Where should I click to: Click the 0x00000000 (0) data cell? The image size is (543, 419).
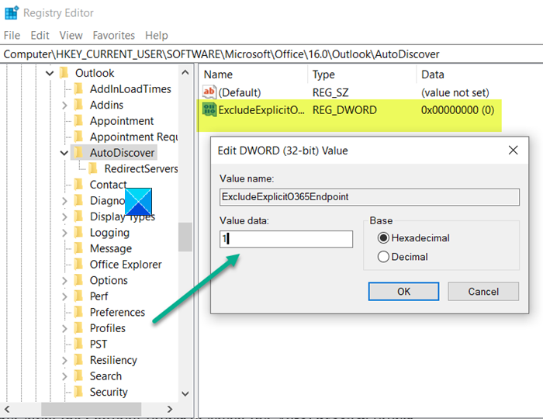coord(458,110)
